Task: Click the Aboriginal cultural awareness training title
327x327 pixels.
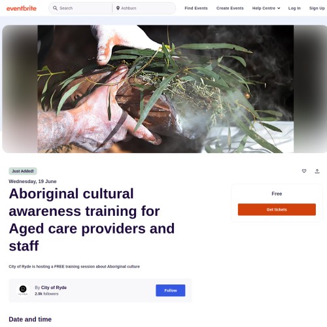Action: click(x=92, y=220)
